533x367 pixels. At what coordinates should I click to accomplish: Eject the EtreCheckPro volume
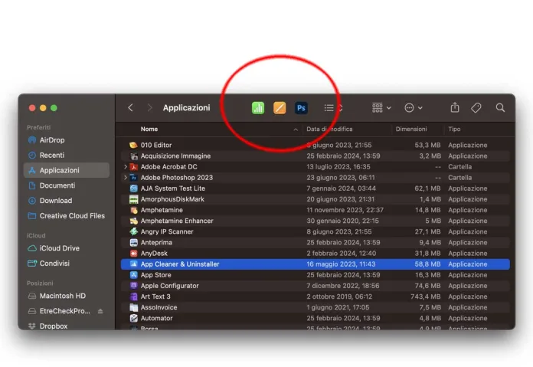pos(100,311)
